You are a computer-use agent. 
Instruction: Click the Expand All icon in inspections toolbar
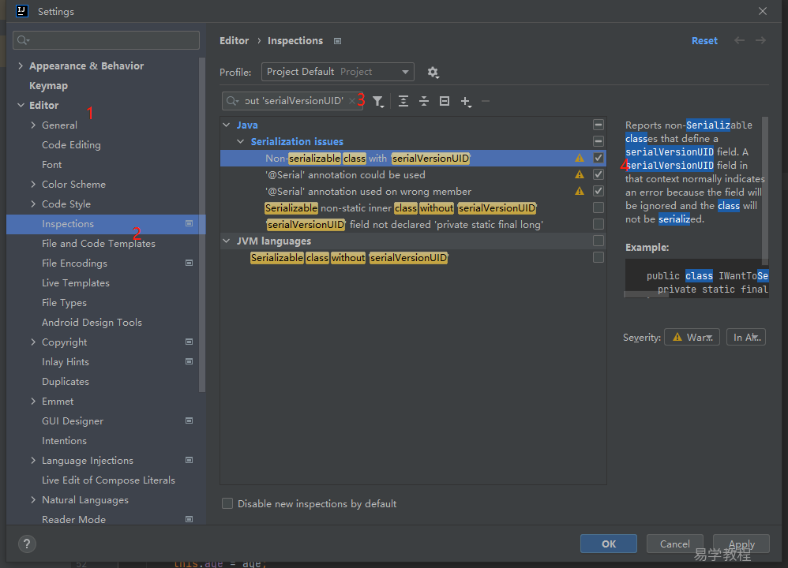click(x=403, y=102)
